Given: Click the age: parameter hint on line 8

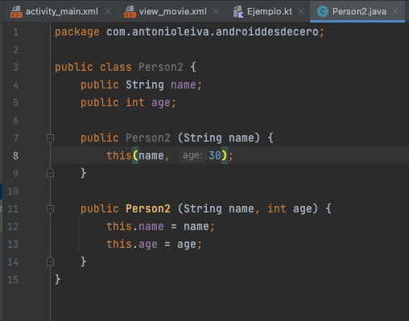Looking at the screenshot, I should click(x=192, y=155).
